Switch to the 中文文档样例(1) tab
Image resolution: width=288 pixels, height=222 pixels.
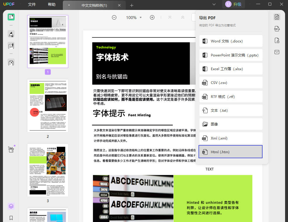[x=94, y=5]
